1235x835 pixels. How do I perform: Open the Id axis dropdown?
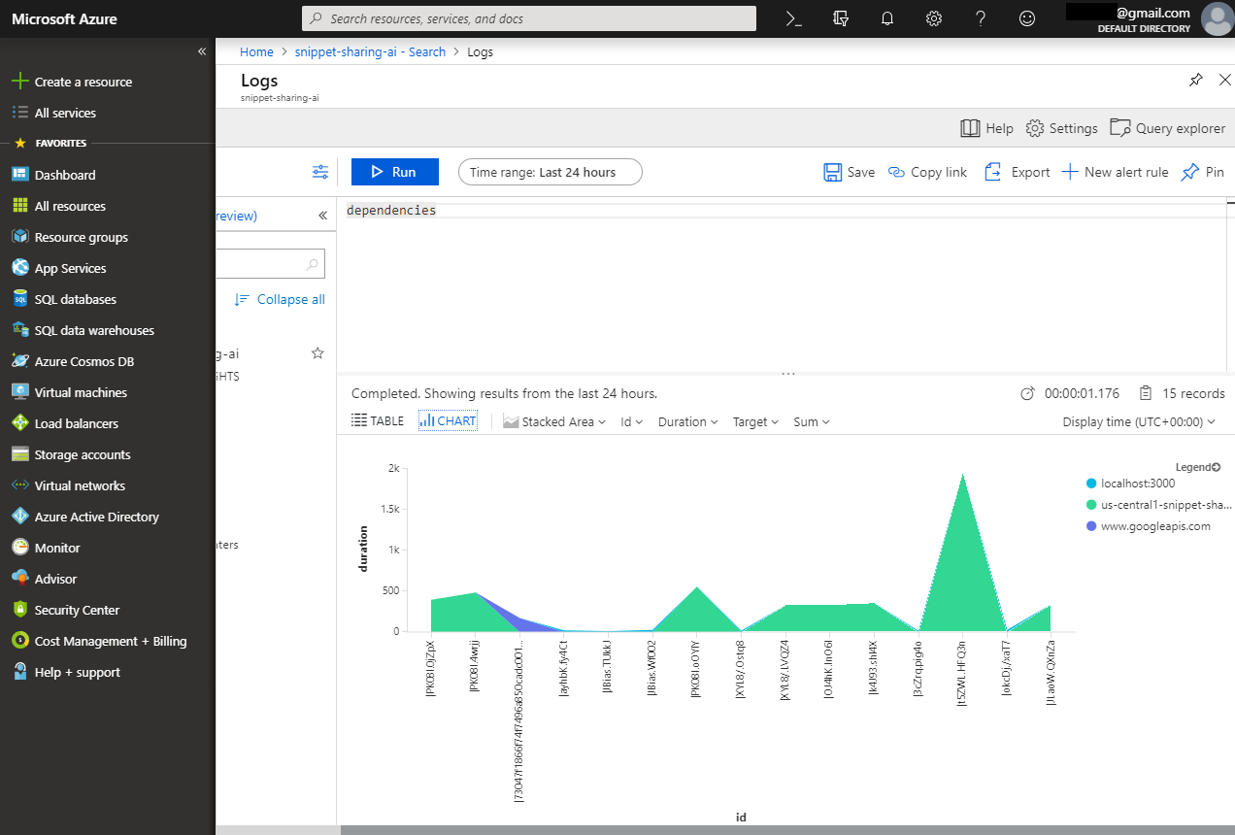tap(632, 421)
